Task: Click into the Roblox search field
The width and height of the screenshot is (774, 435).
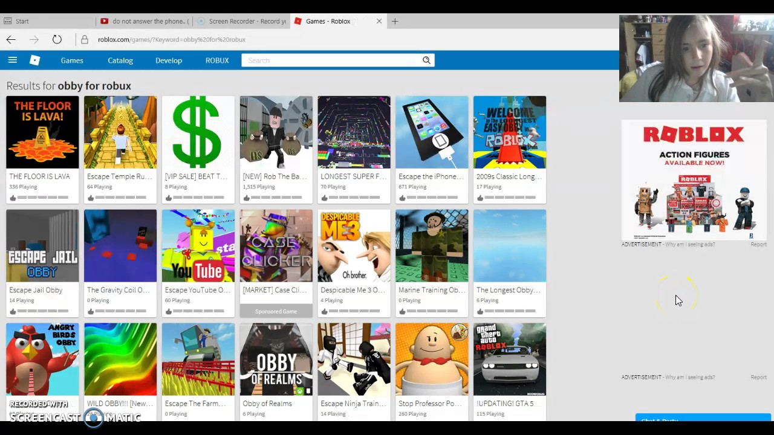Action: tap(331, 60)
